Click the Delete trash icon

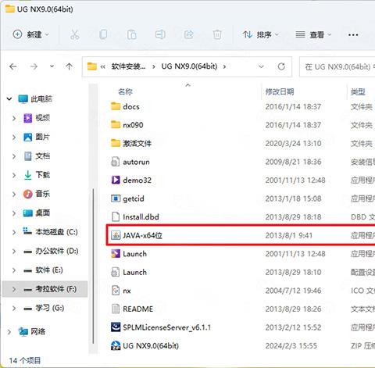[x=217, y=34]
